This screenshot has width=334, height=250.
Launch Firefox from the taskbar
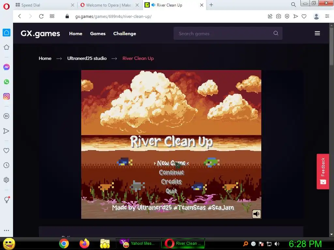click(84, 243)
